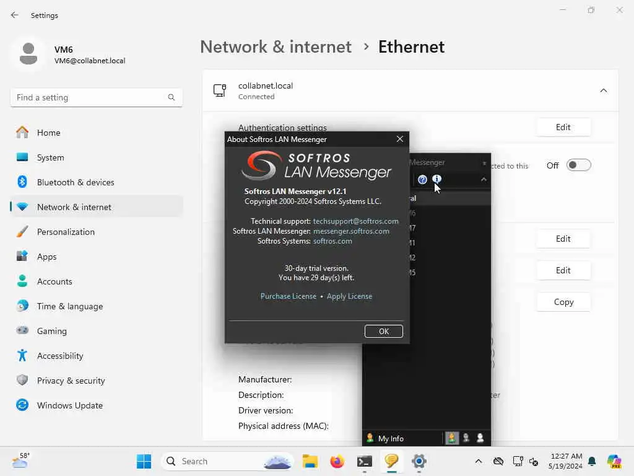This screenshot has width=634, height=476.
Task: Go back with Settings back arrow
Action: coord(15,15)
